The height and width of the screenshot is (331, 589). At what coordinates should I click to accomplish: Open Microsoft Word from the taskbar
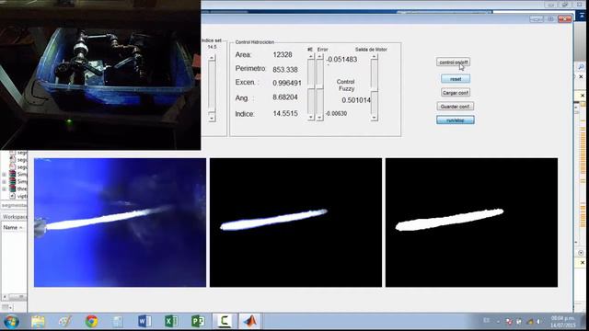144,322
